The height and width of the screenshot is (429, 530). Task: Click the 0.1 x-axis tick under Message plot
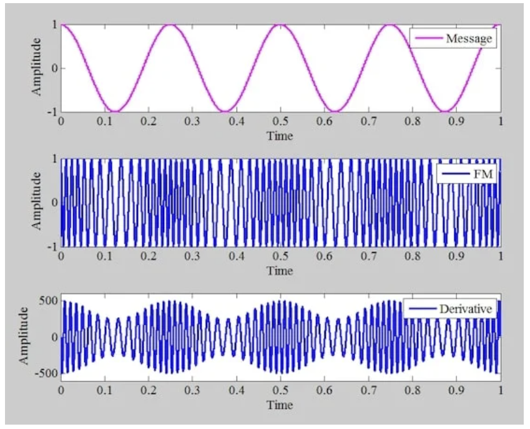pyautogui.click(x=105, y=121)
